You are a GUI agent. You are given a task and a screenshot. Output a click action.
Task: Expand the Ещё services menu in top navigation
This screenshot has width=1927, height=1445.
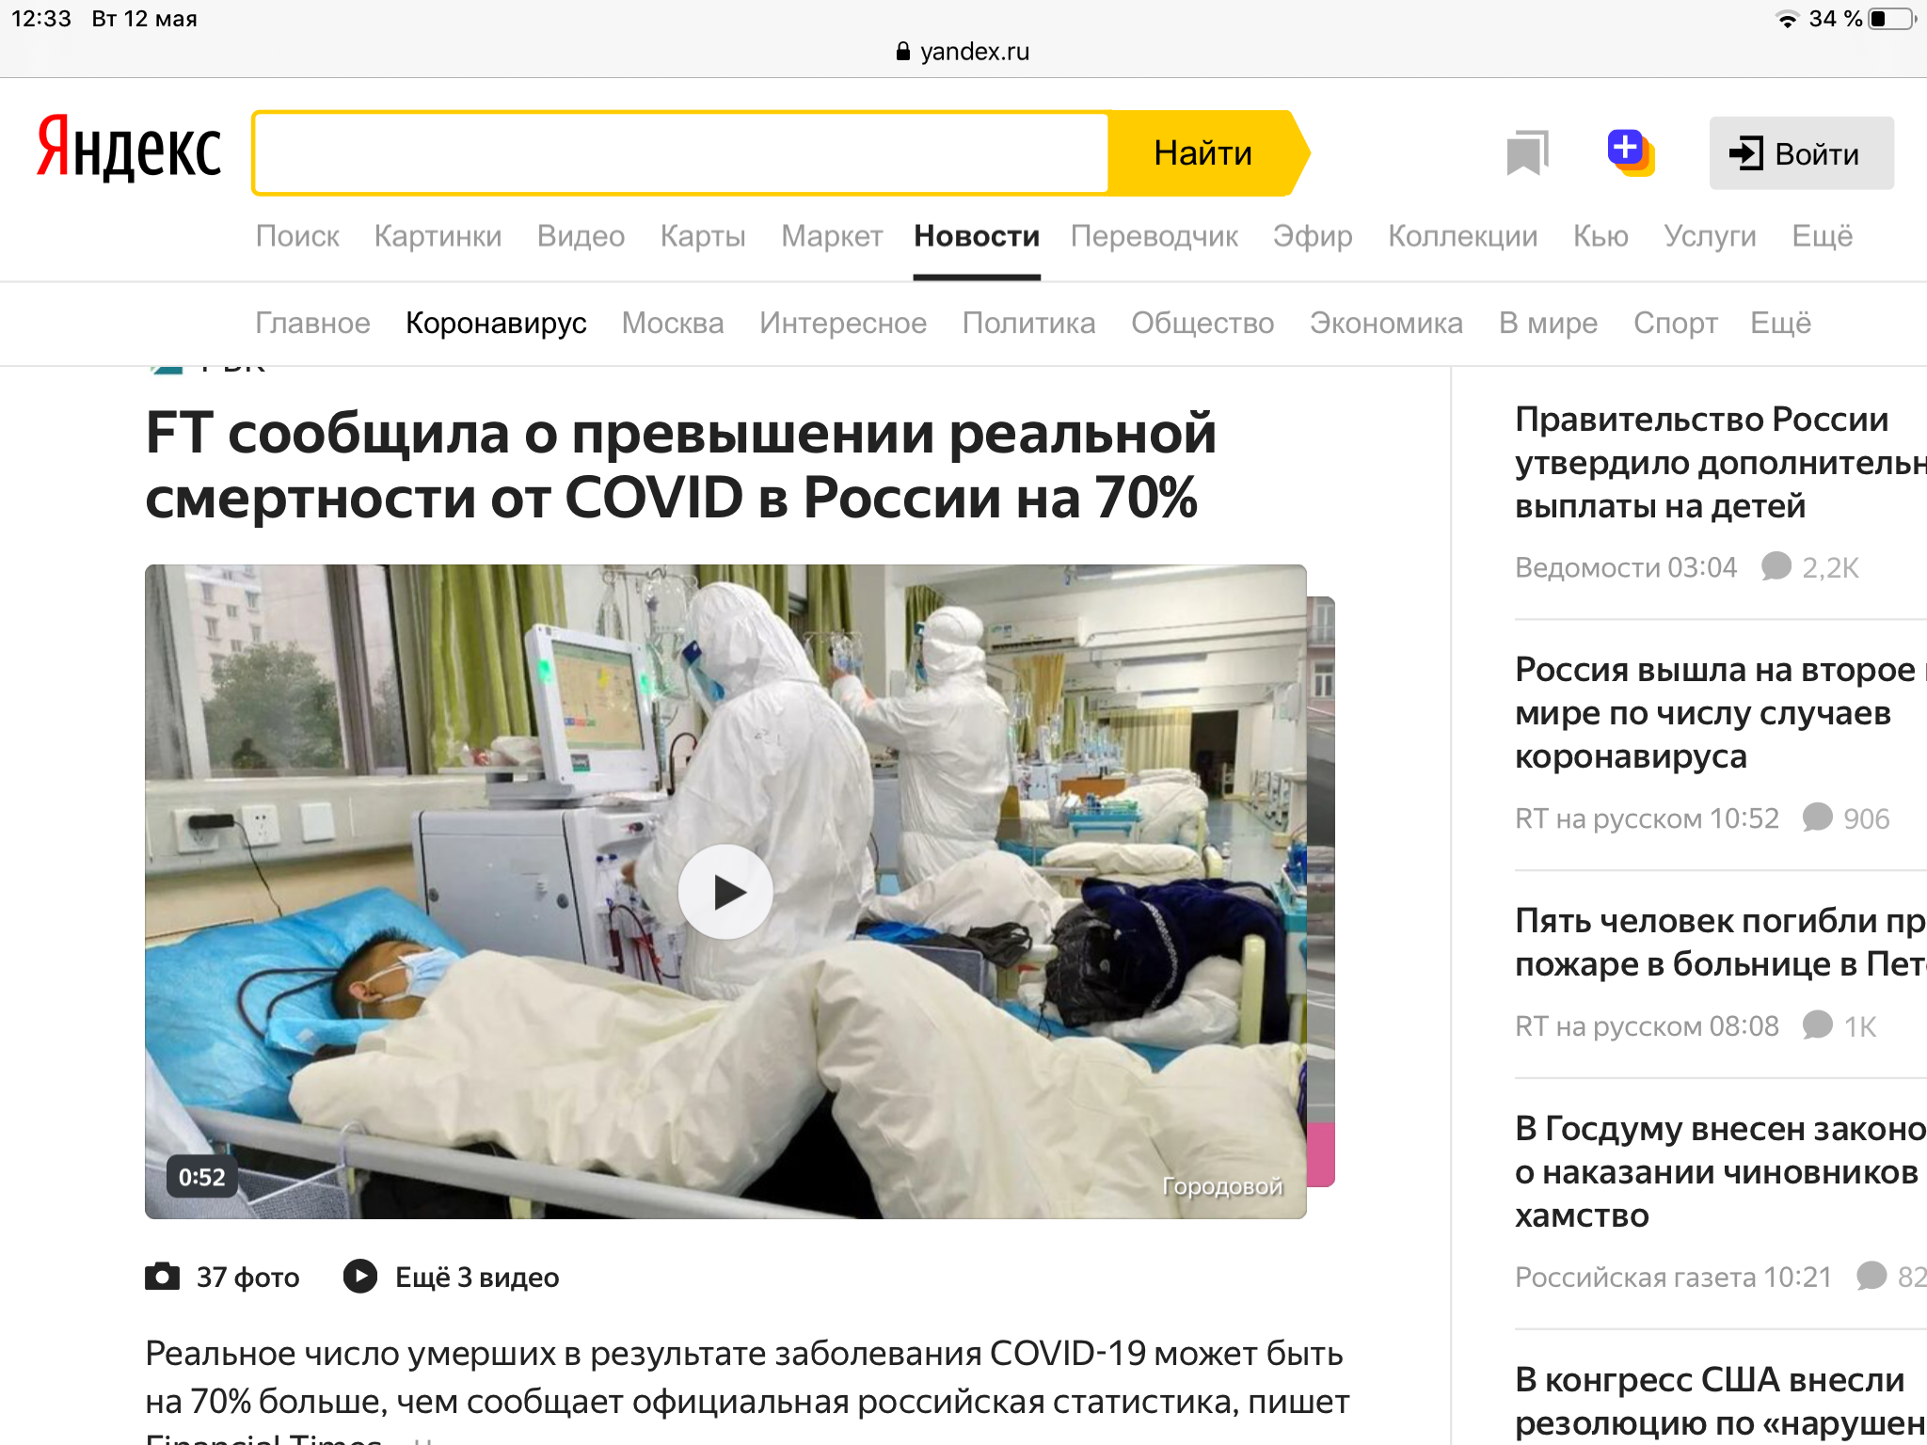[1822, 236]
